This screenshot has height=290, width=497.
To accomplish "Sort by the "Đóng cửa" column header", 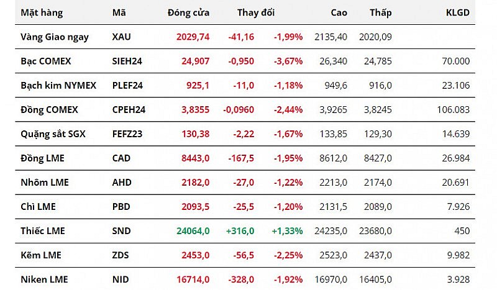I will pos(188,12).
